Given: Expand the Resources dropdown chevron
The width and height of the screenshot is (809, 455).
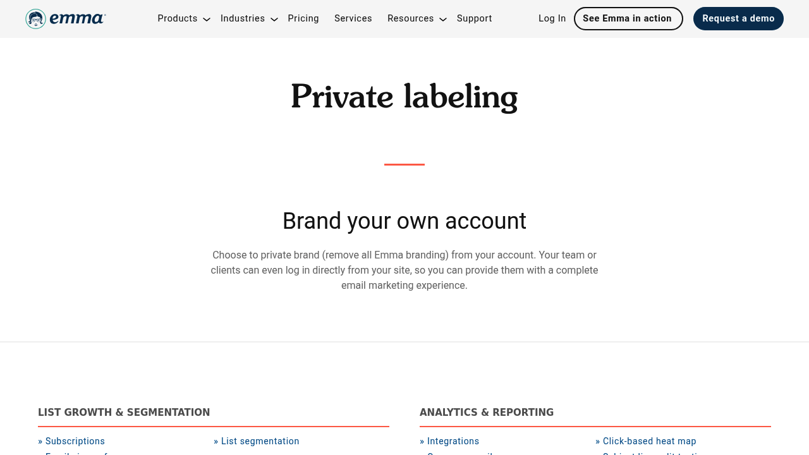Looking at the screenshot, I should [x=443, y=20].
